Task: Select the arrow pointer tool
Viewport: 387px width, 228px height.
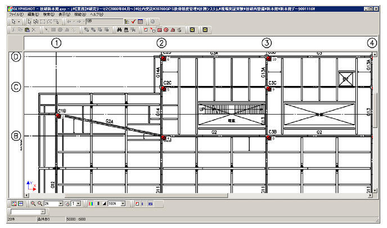Action: [30, 21]
